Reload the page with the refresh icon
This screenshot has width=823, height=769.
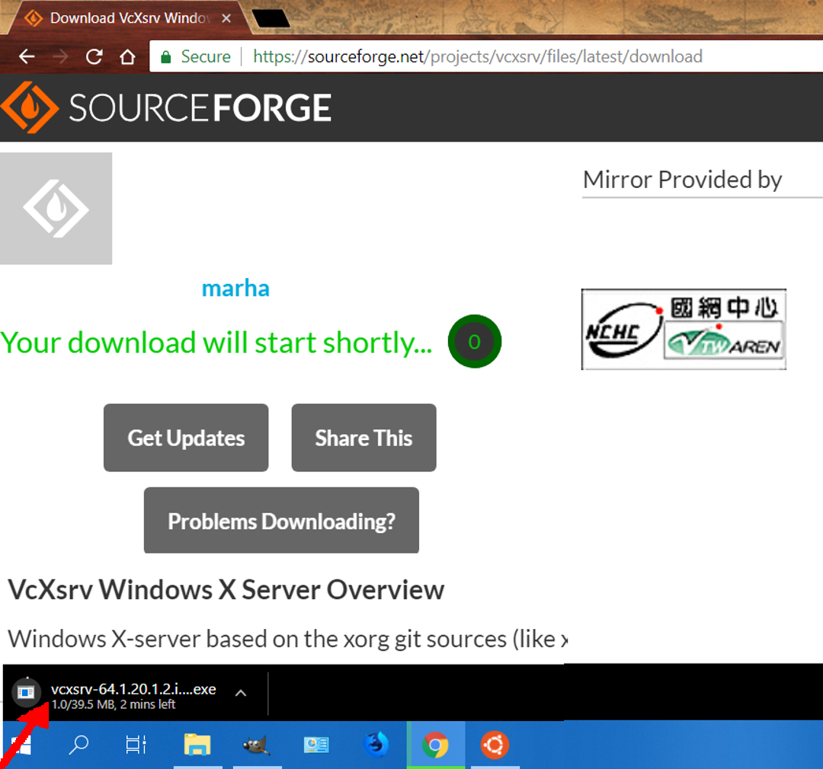tap(94, 56)
